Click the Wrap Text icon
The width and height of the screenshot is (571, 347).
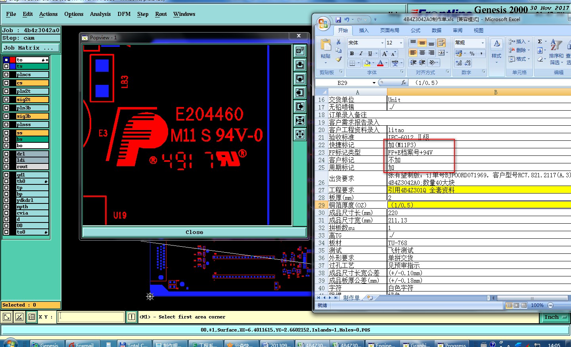441,43
